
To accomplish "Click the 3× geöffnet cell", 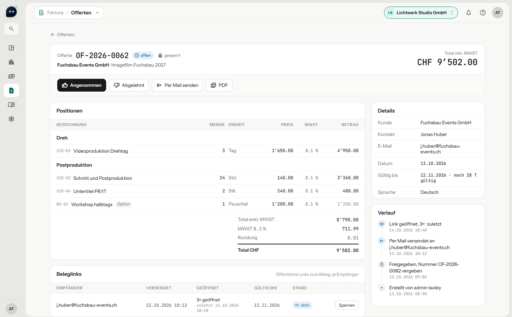I will pos(218,305).
